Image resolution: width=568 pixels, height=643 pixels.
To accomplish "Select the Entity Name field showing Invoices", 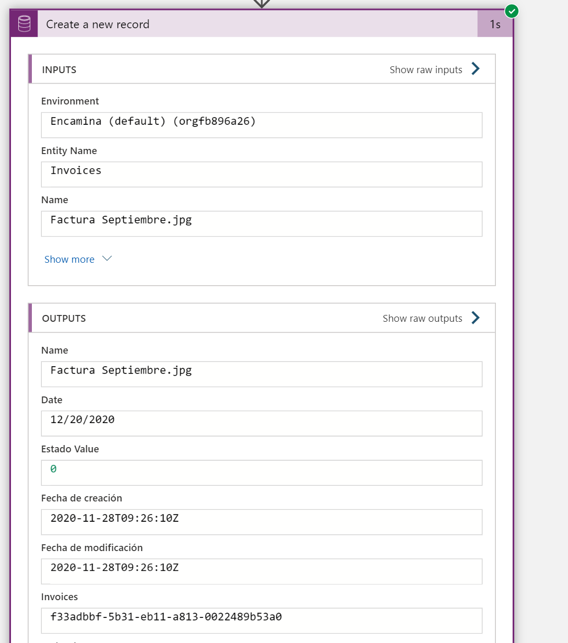I will [x=261, y=174].
